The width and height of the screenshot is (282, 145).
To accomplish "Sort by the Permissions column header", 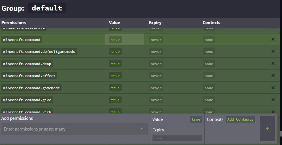I will (x=14, y=23).
